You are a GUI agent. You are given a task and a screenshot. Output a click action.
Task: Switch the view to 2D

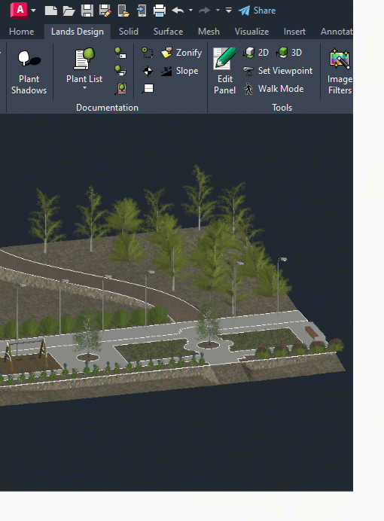[x=256, y=53]
